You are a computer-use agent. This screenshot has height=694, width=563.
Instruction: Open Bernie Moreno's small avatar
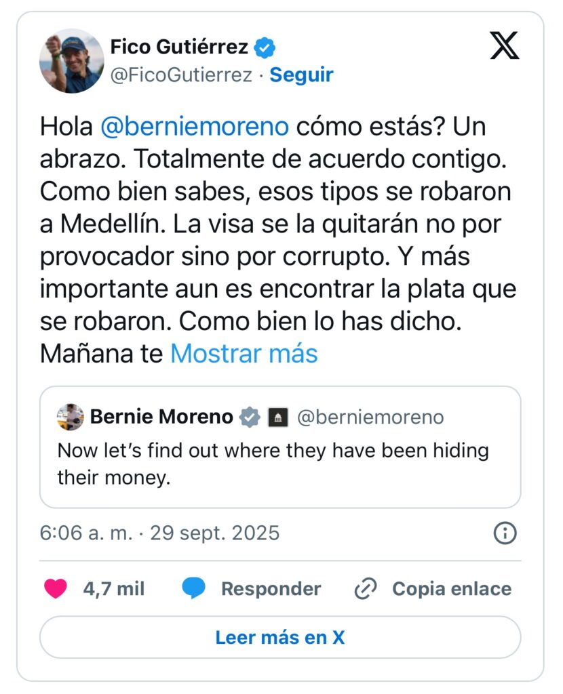click(71, 417)
